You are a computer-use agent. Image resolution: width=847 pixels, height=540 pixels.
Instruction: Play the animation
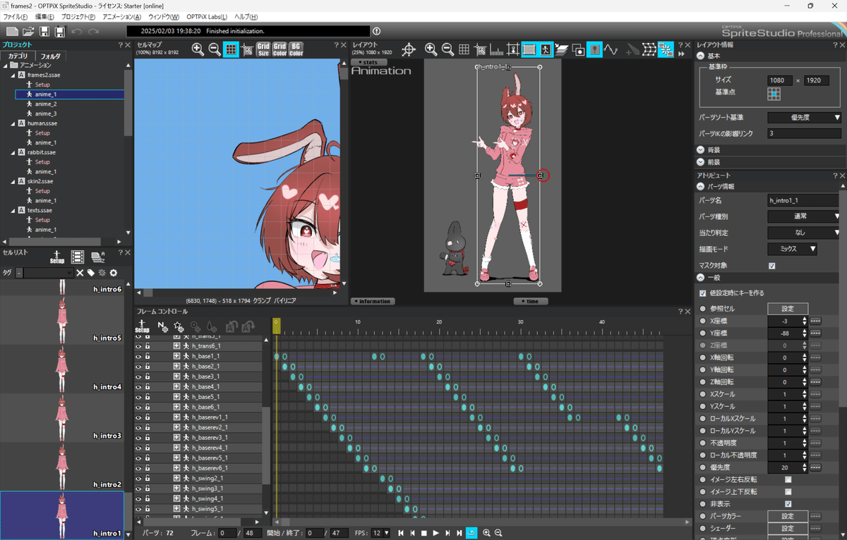tap(436, 533)
